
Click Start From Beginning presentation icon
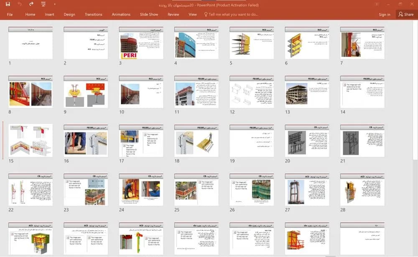[43, 4]
